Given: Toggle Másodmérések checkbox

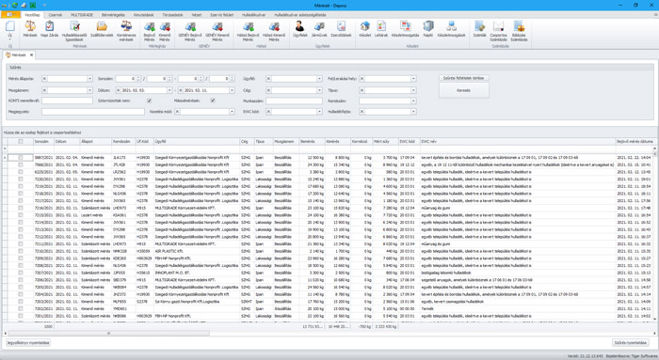Looking at the screenshot, I should click(213, 101).
